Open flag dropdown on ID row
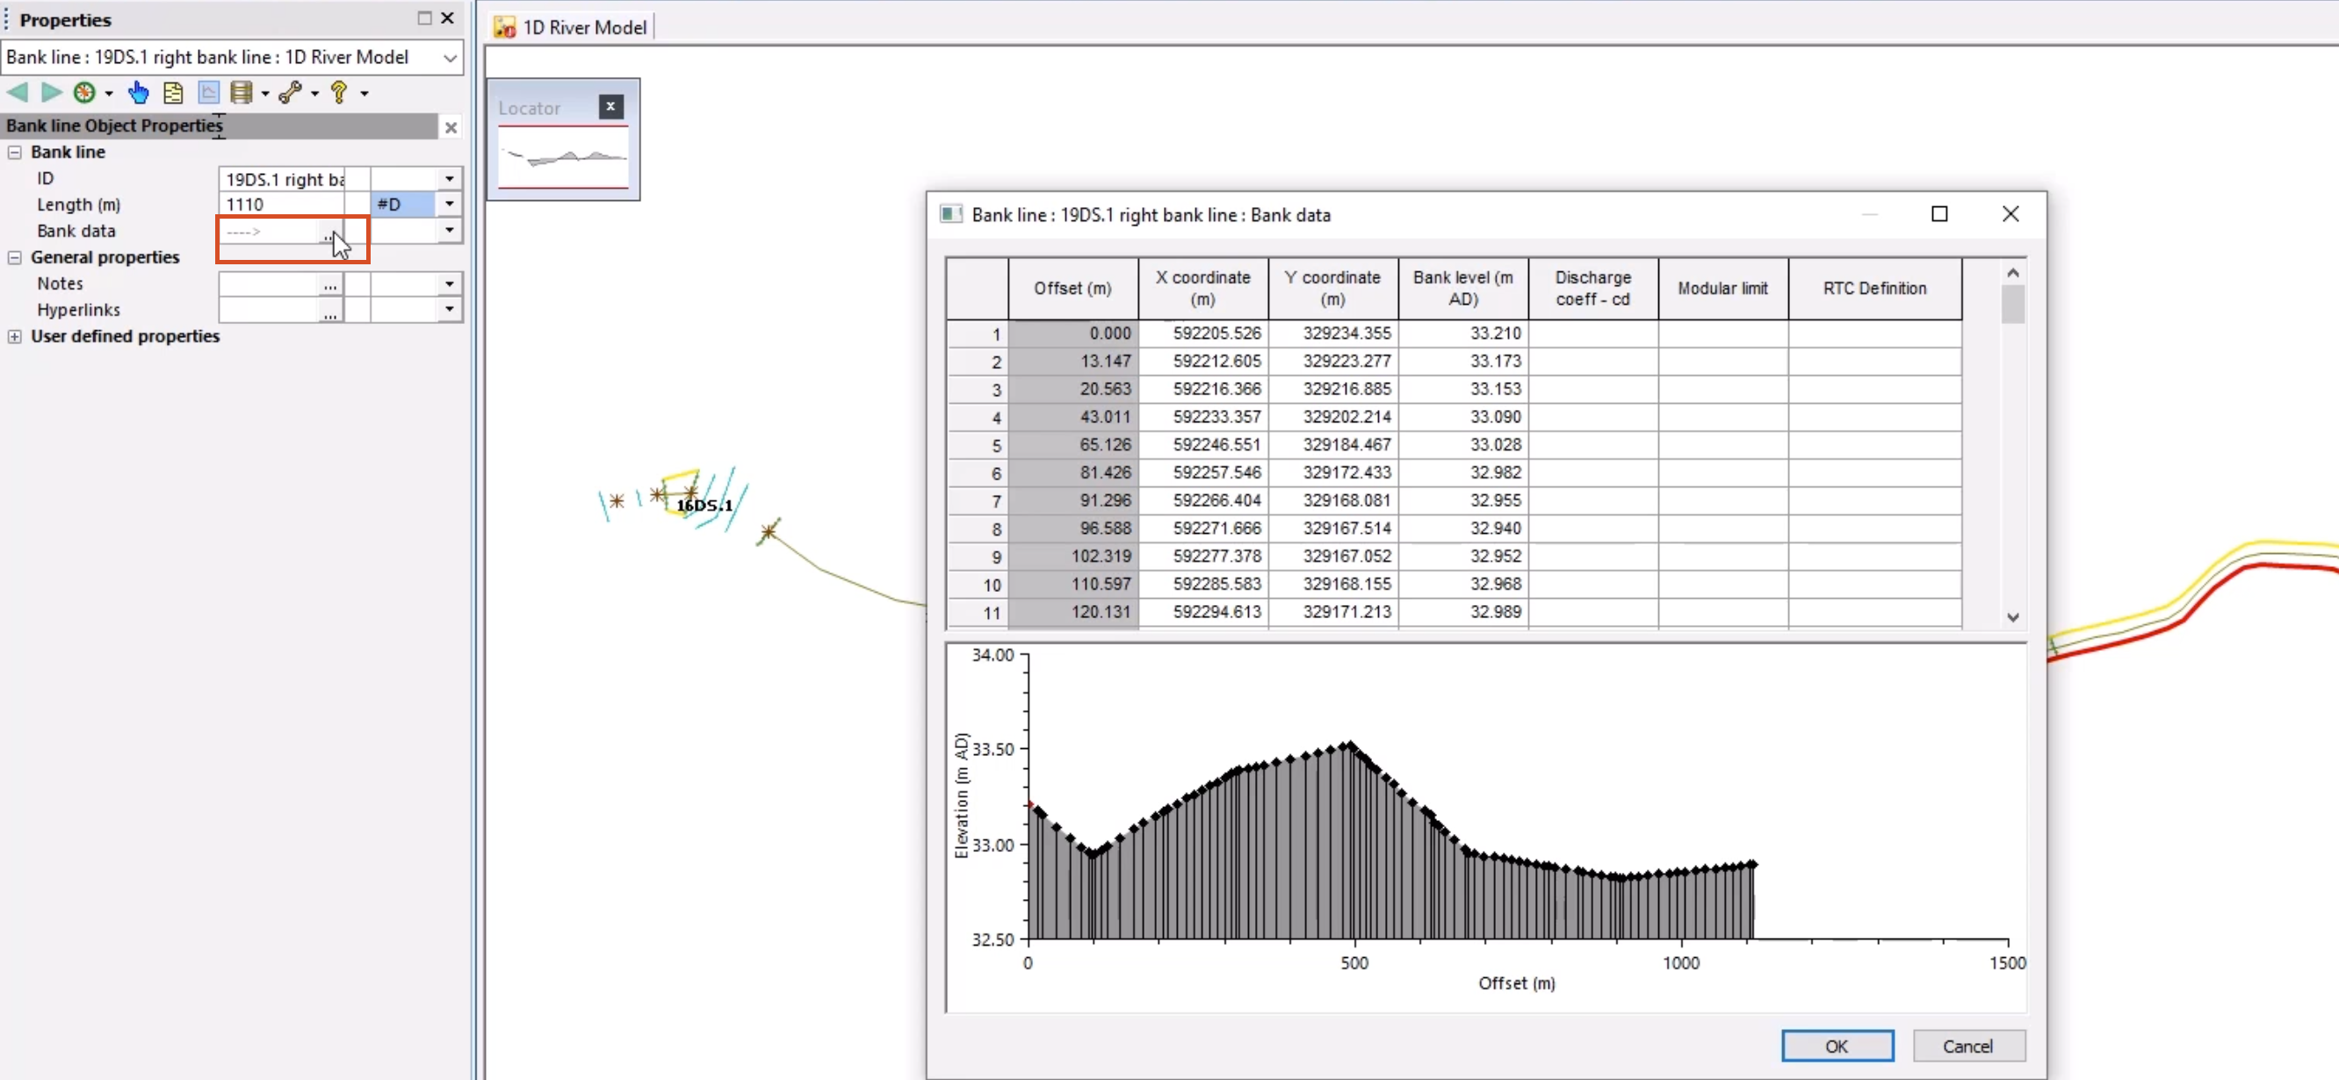The width and height of the screenshot is (2339, 1080). tap(450, 179)
